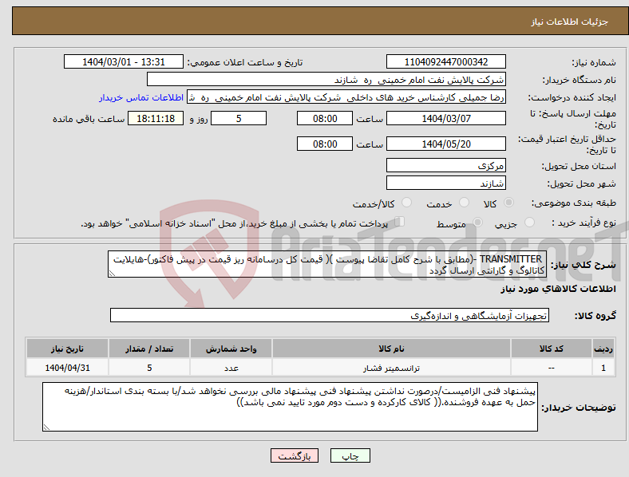Click the واحد شمارش column header
Image resolution: width=629 pixels, height=477 pixels.
[x=231, y=349]
